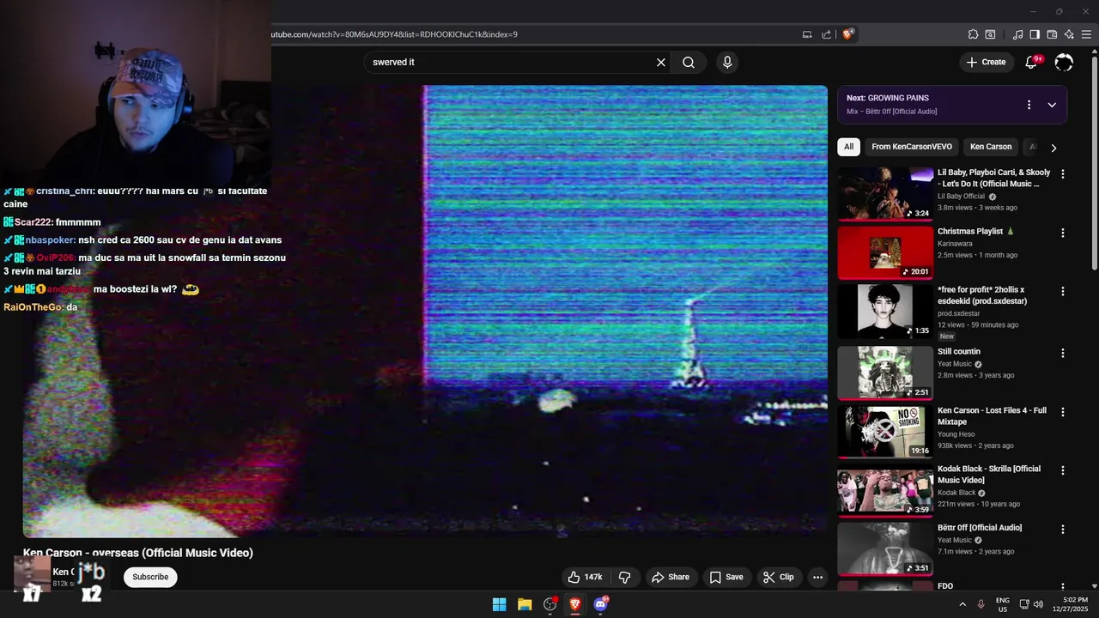Clear the YouTube search box text
This screenshot has height=618, width=1099.
coord(661,62)
